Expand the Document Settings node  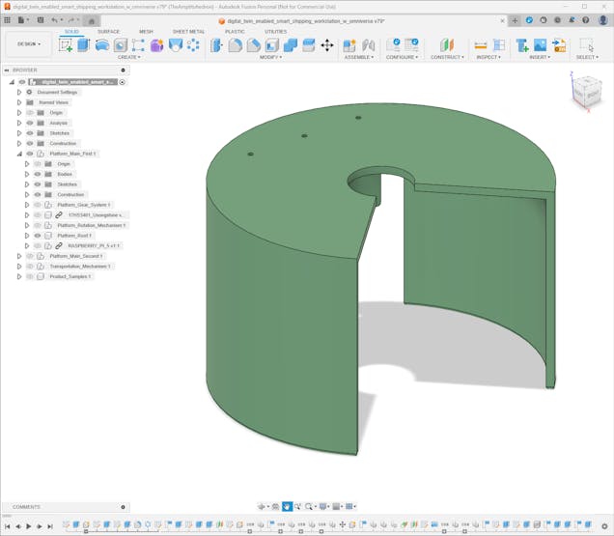point(19,92)
